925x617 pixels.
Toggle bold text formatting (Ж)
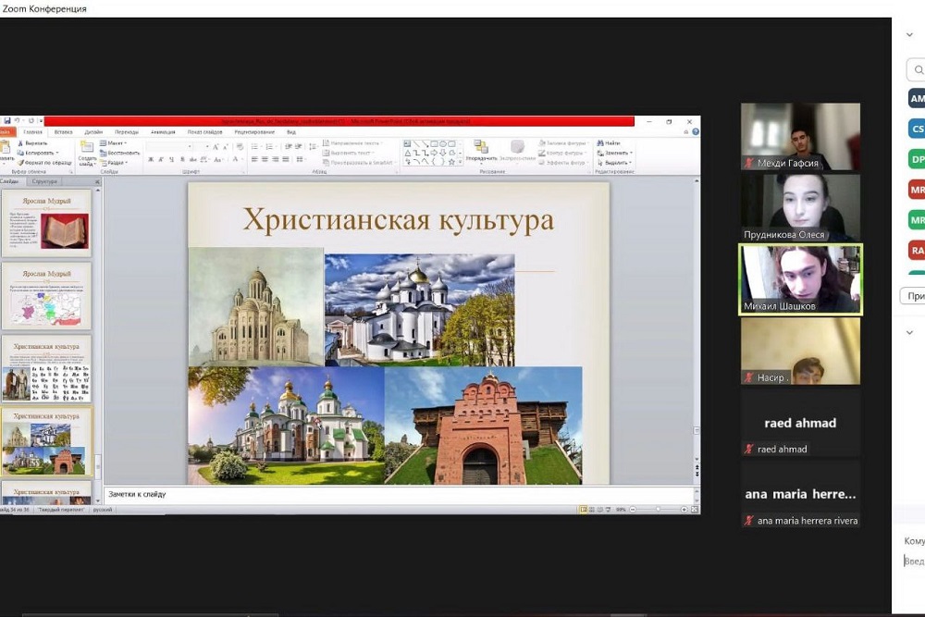click(151, 160)
